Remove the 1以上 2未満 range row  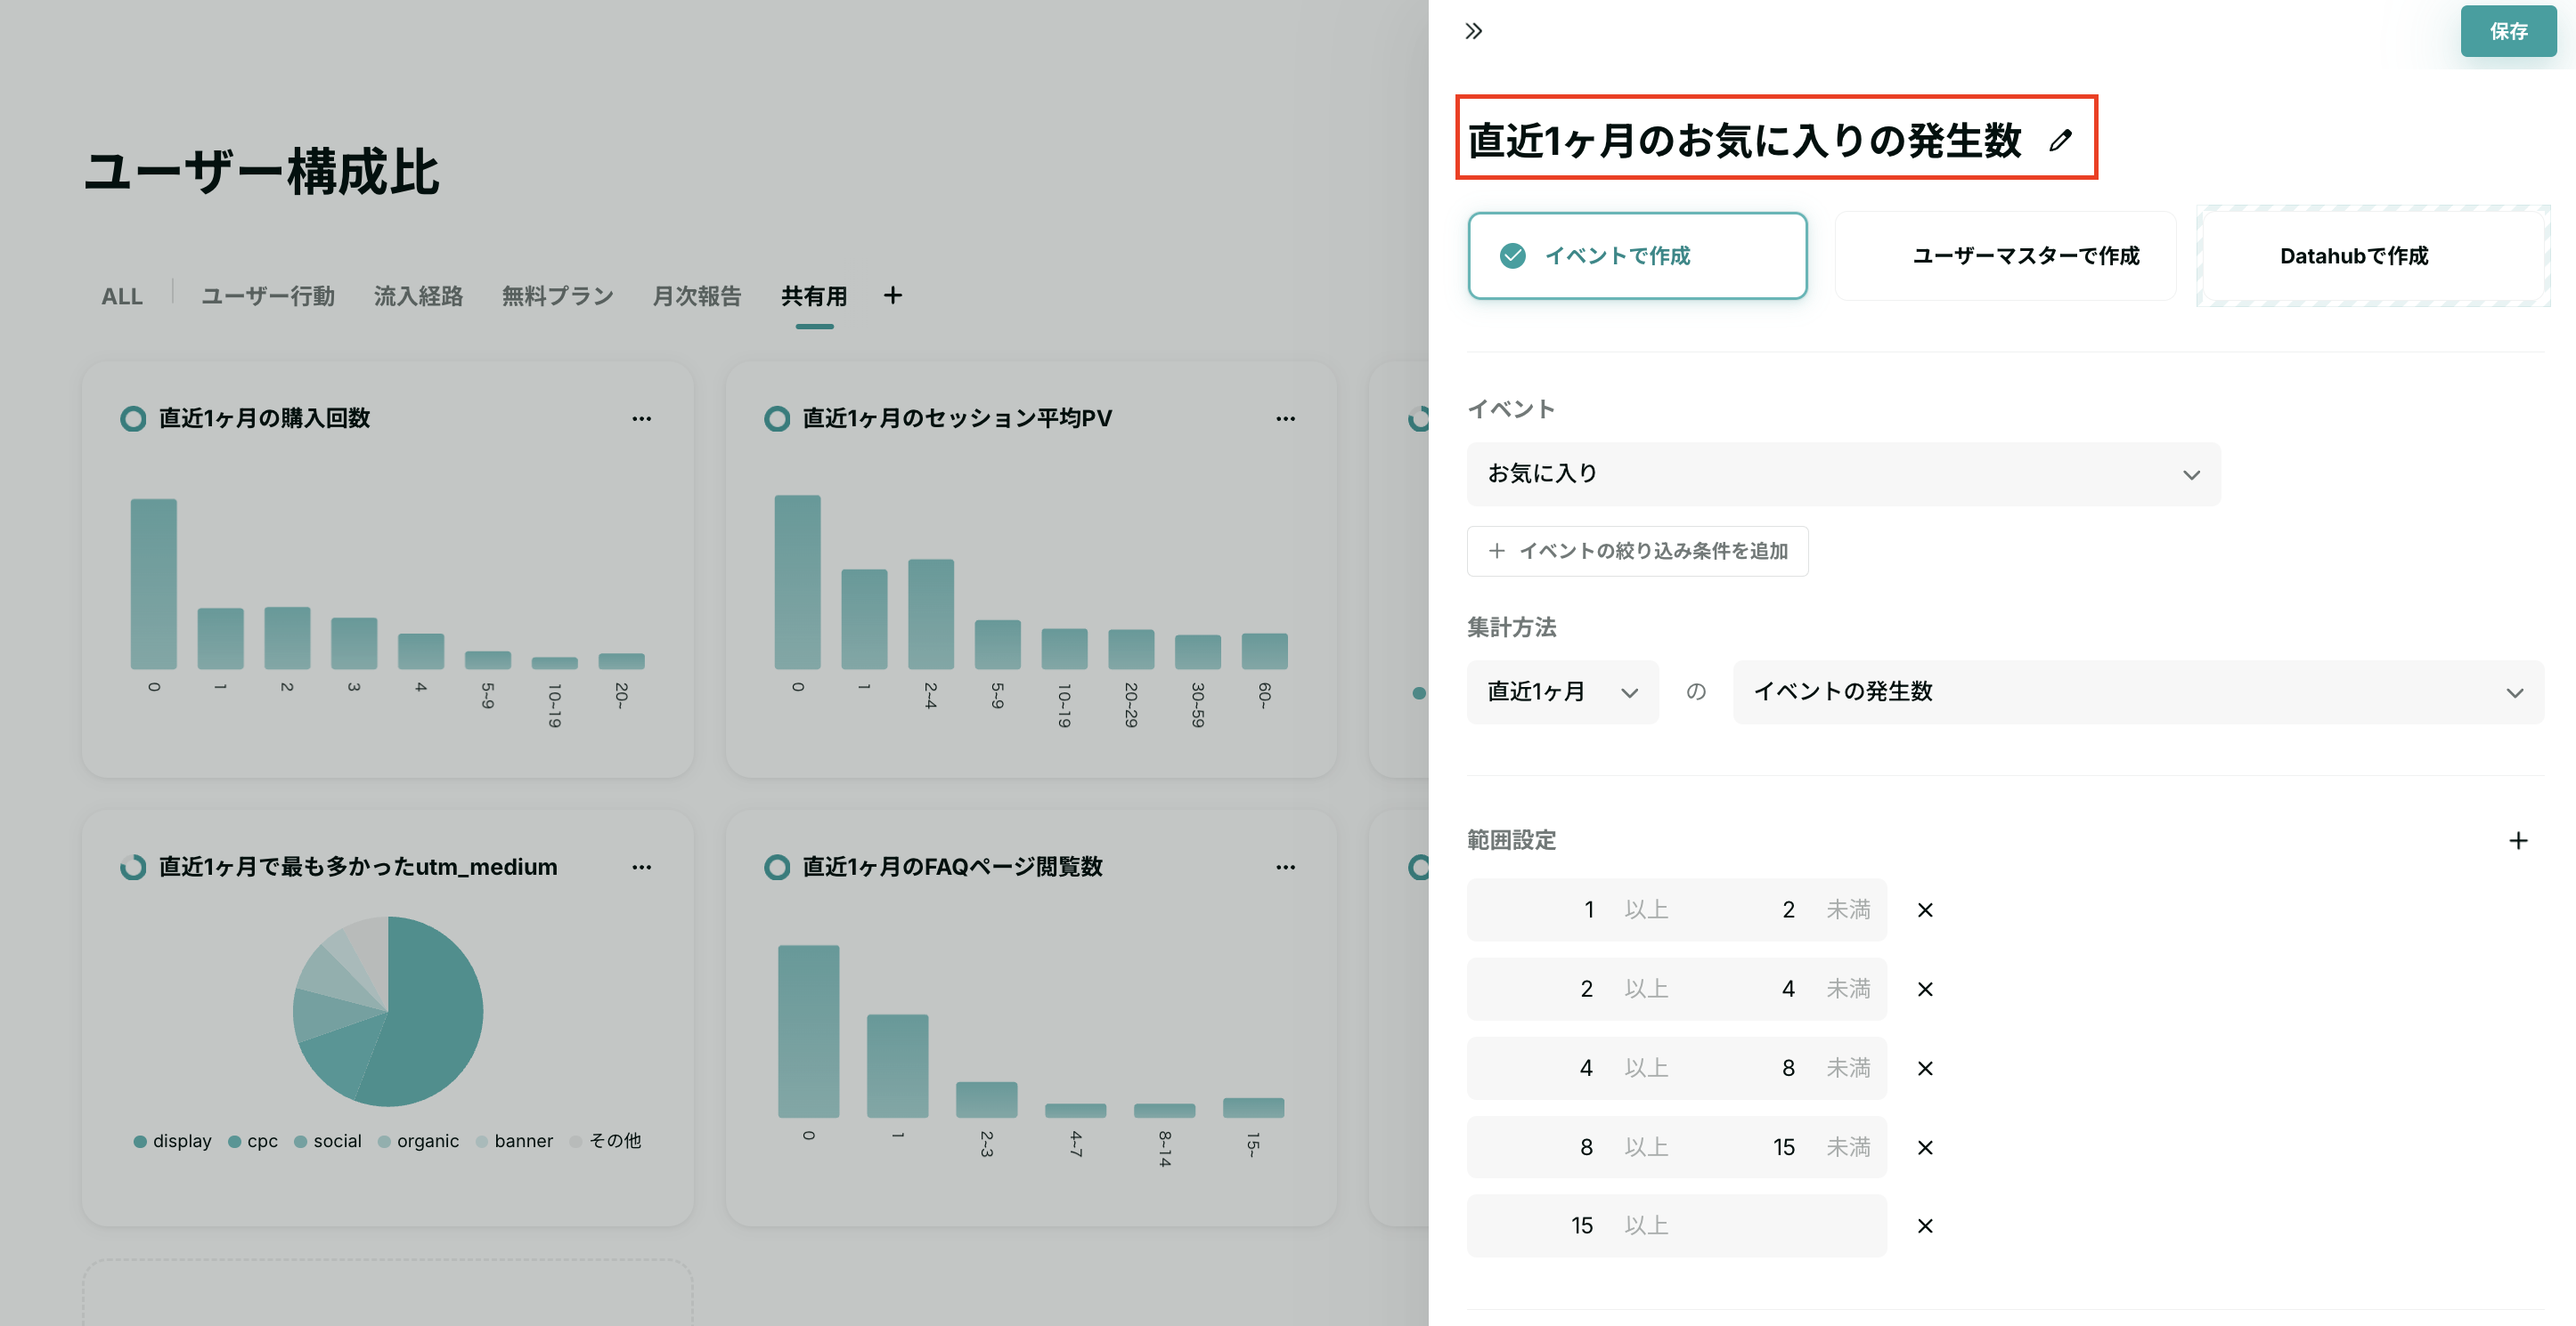pos(1924,910)
